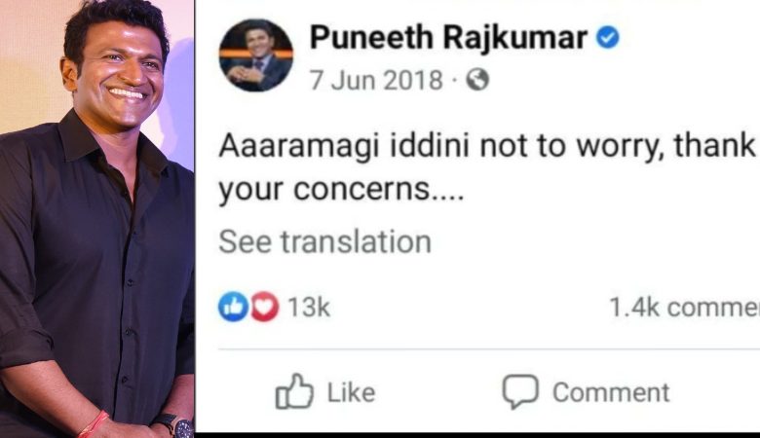The height and width of the screenshot is (438, 760).
Task: Click the blue thumbs-up reaction icon
Action: (x=233, y=307)
